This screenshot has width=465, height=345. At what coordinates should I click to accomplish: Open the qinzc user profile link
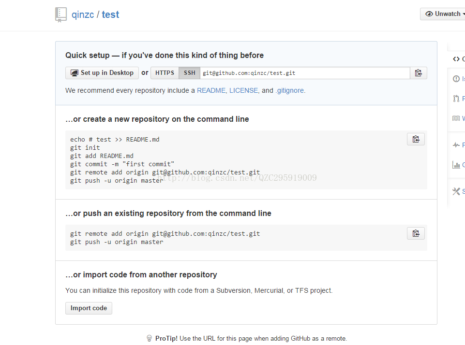83,14
